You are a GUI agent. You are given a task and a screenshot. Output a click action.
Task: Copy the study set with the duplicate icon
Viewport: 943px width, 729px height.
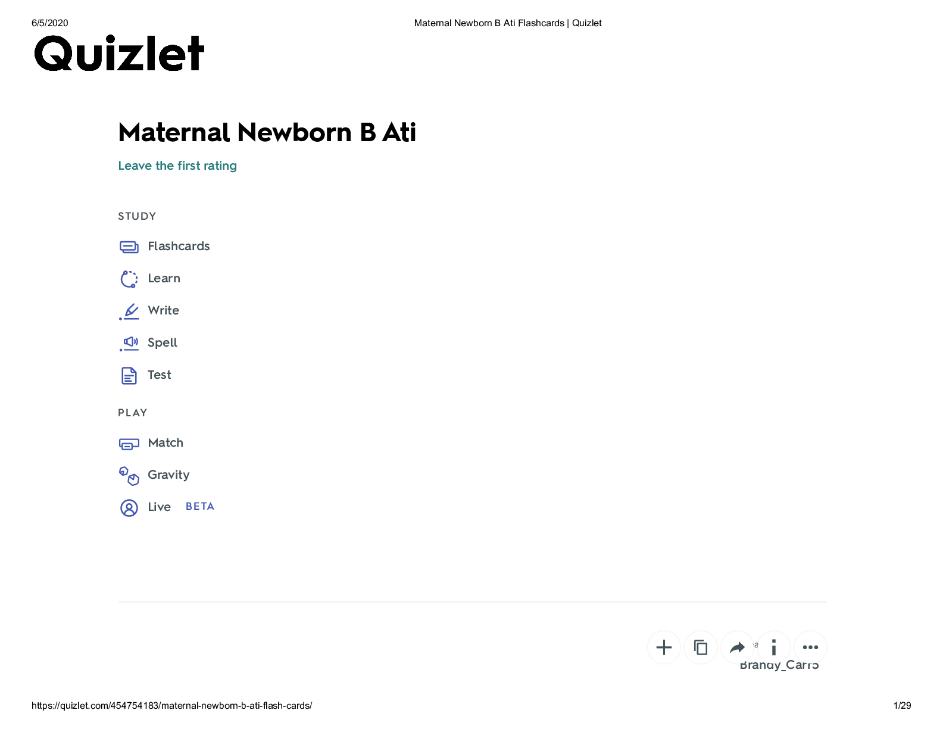701,647
